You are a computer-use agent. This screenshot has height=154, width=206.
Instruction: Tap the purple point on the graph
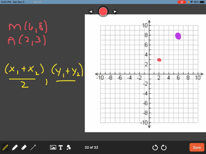pos(178,36)
